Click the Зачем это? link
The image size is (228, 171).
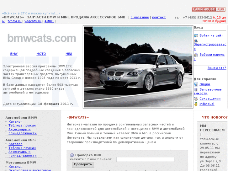click(216, 68)
